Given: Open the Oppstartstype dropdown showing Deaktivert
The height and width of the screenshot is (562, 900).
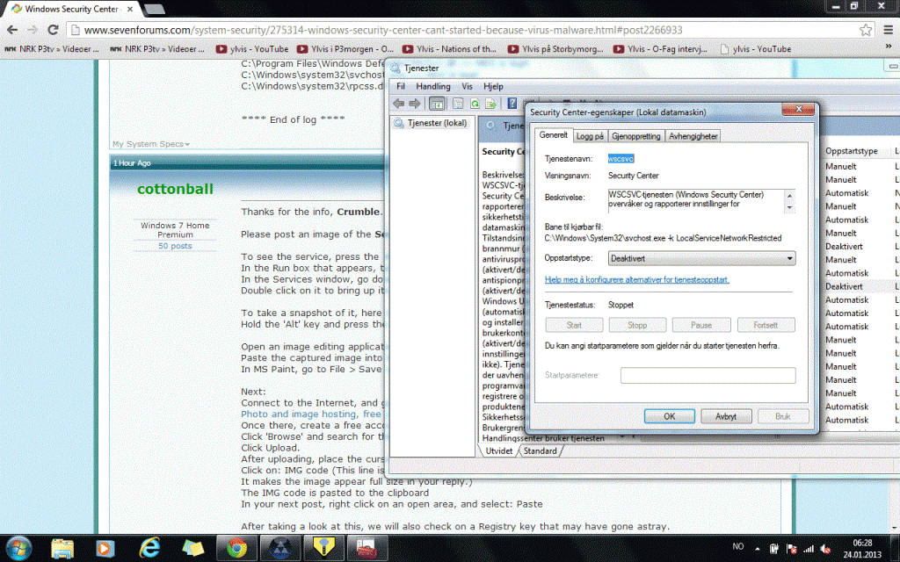Looking at the screenshot, I should pyautogui.click(x=701, y=259).
